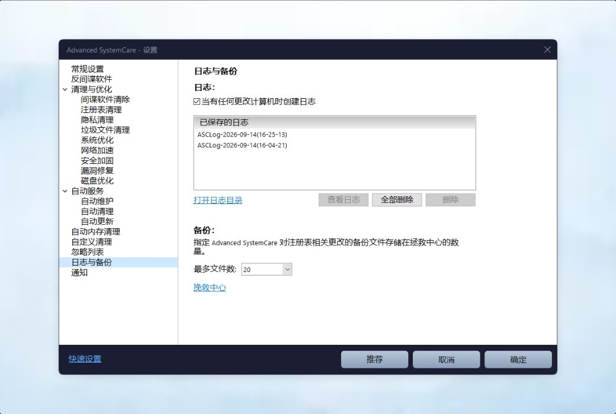This screenshot has width=616, height=414.
Task: Click the 推荐 button
Action: tap(374, 360)
